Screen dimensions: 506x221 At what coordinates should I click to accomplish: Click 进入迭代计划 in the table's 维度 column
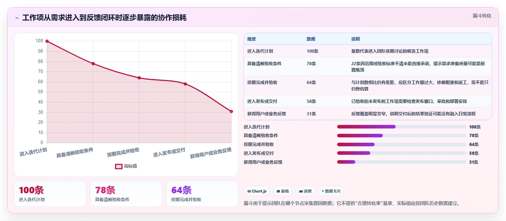click(x=260, y=51)
